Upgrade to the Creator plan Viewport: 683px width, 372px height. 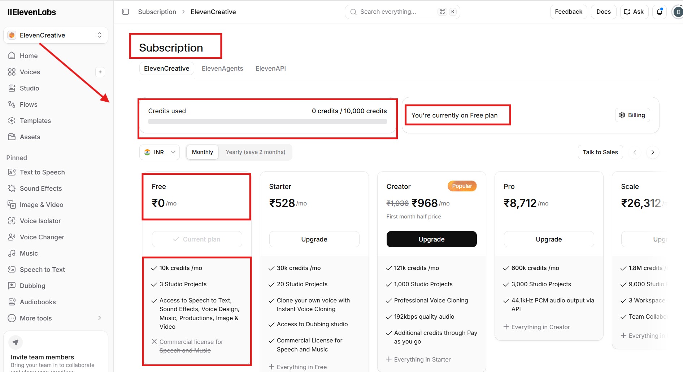(x=432, y=239)
